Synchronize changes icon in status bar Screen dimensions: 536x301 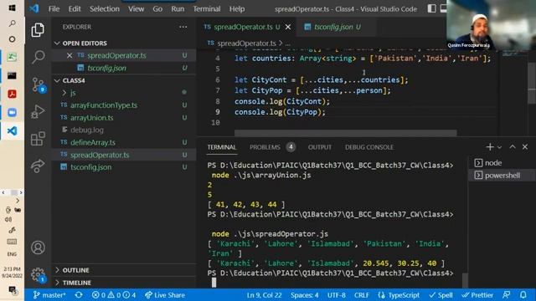[79, 295]
